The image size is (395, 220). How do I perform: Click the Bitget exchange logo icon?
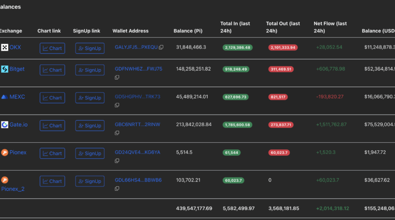click(x=4, y=69)
